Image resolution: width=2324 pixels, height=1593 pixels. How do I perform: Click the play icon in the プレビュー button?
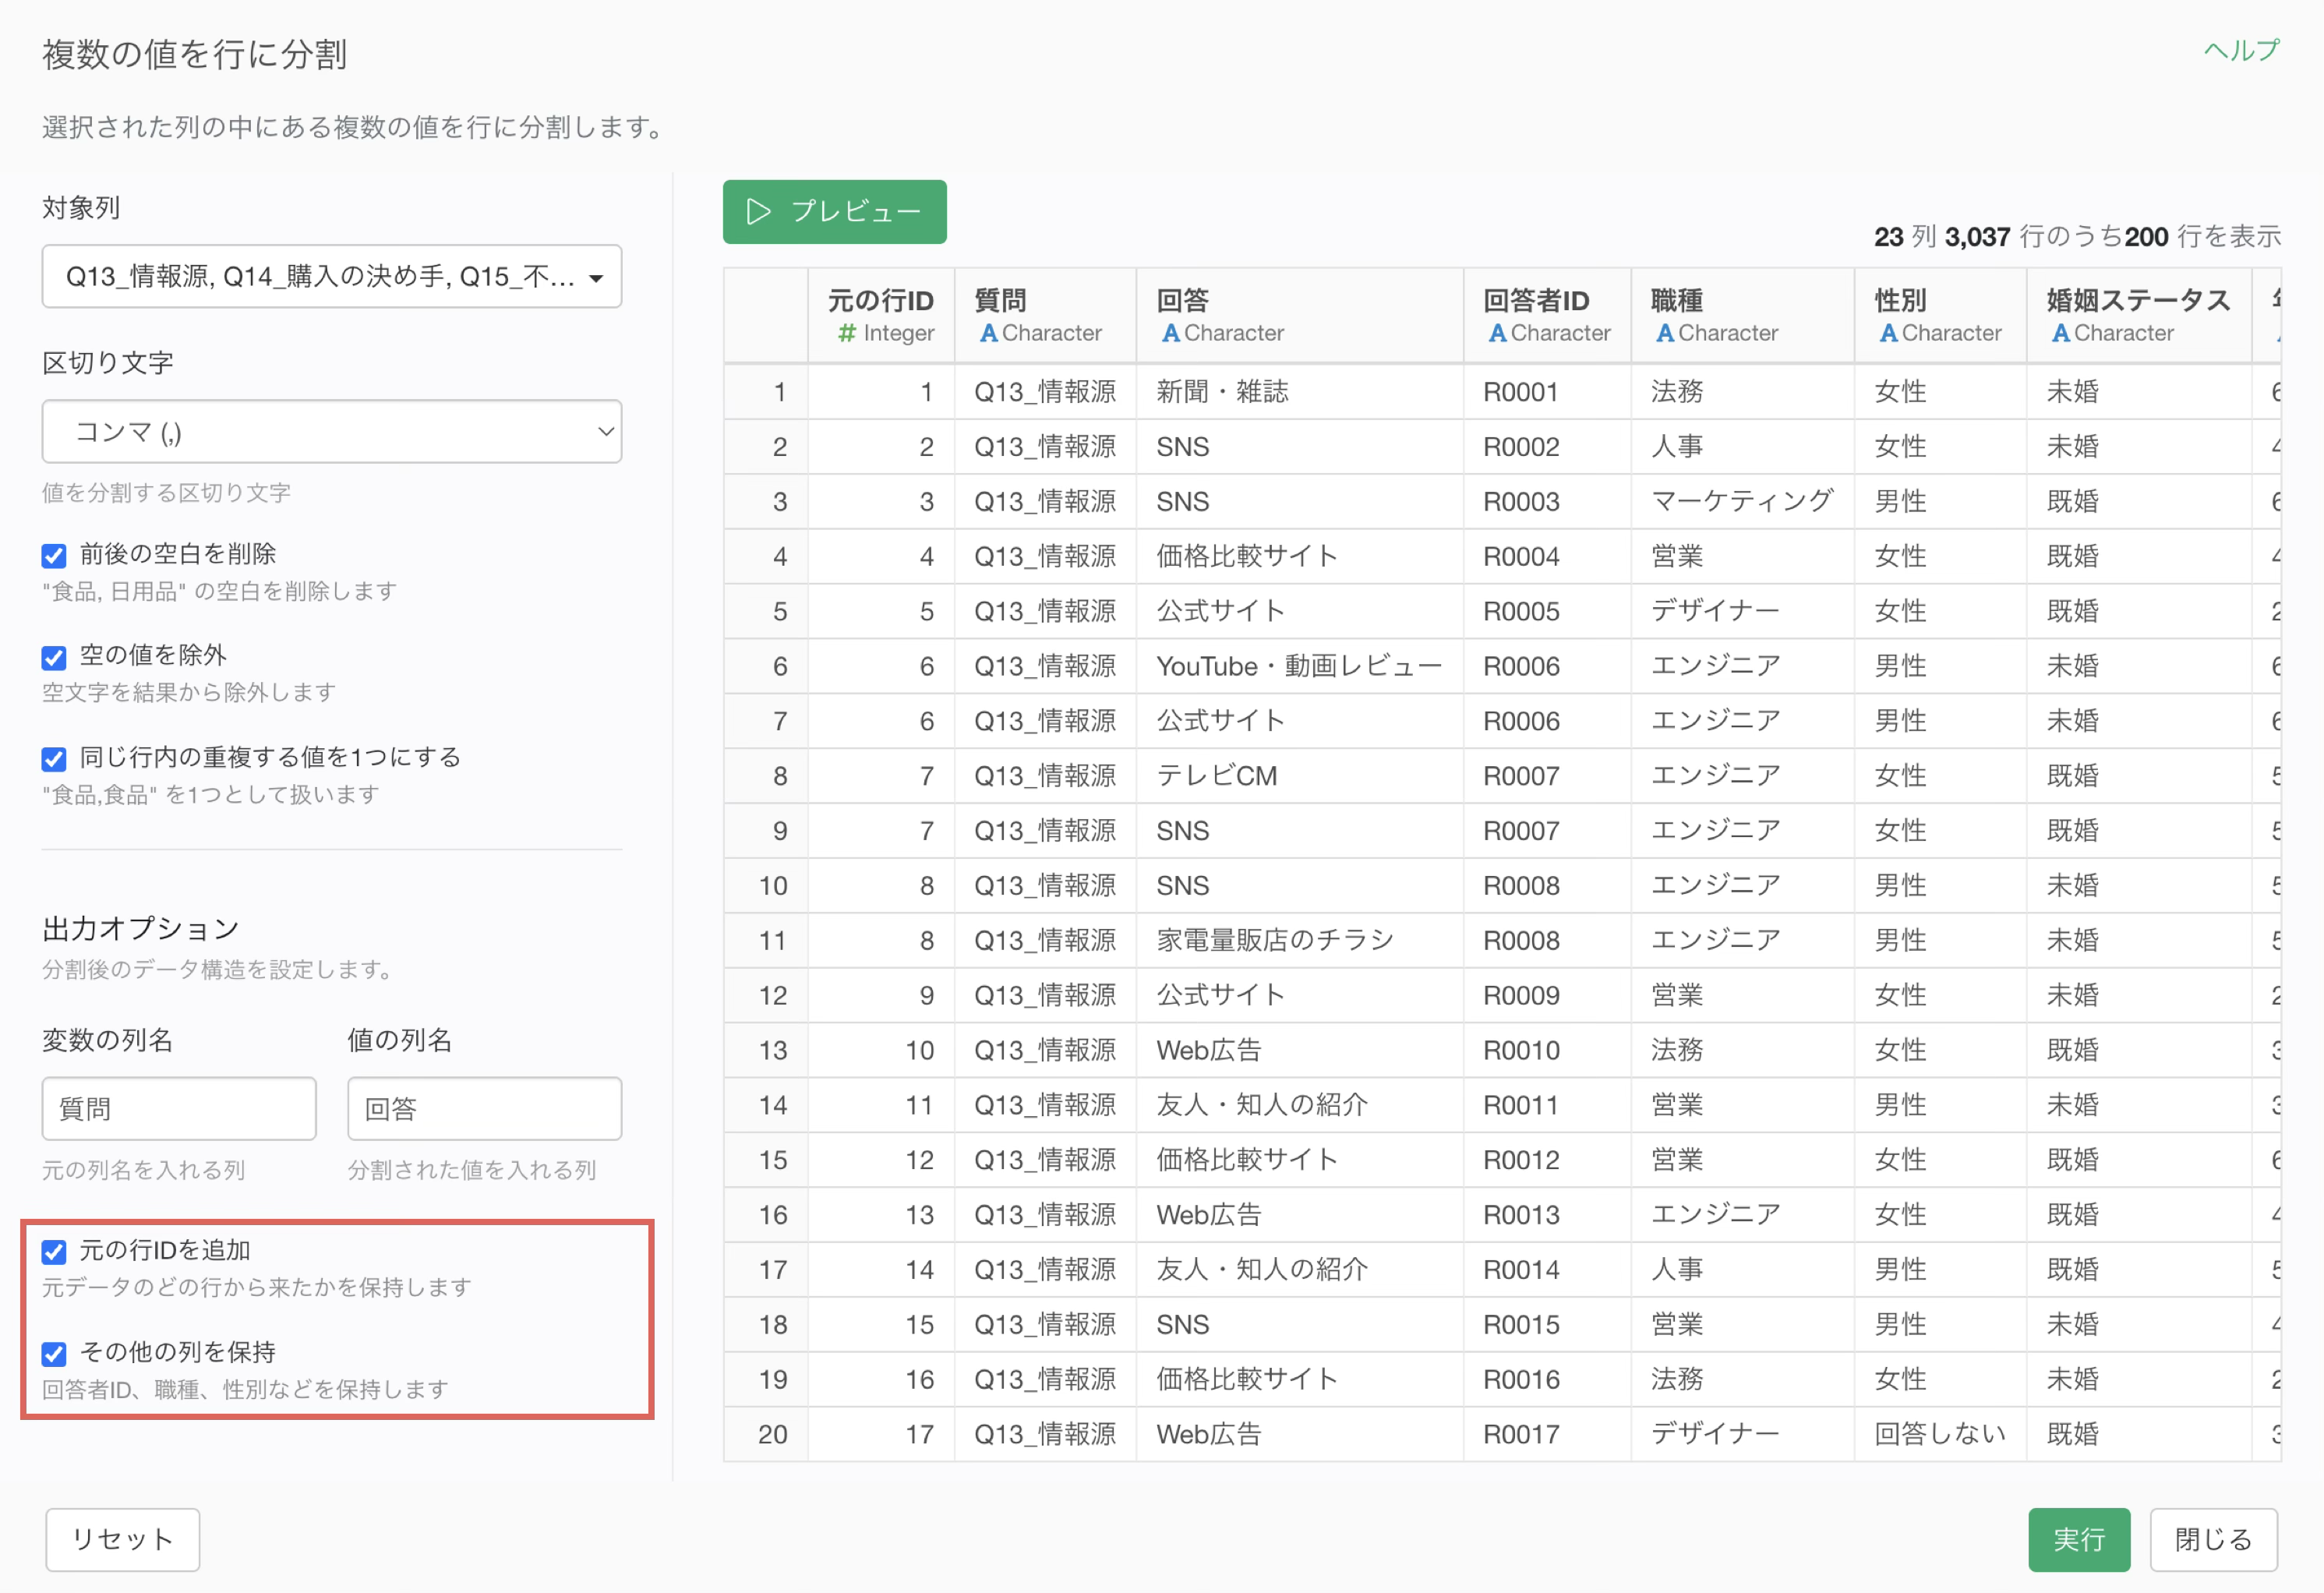click(759, 211)
